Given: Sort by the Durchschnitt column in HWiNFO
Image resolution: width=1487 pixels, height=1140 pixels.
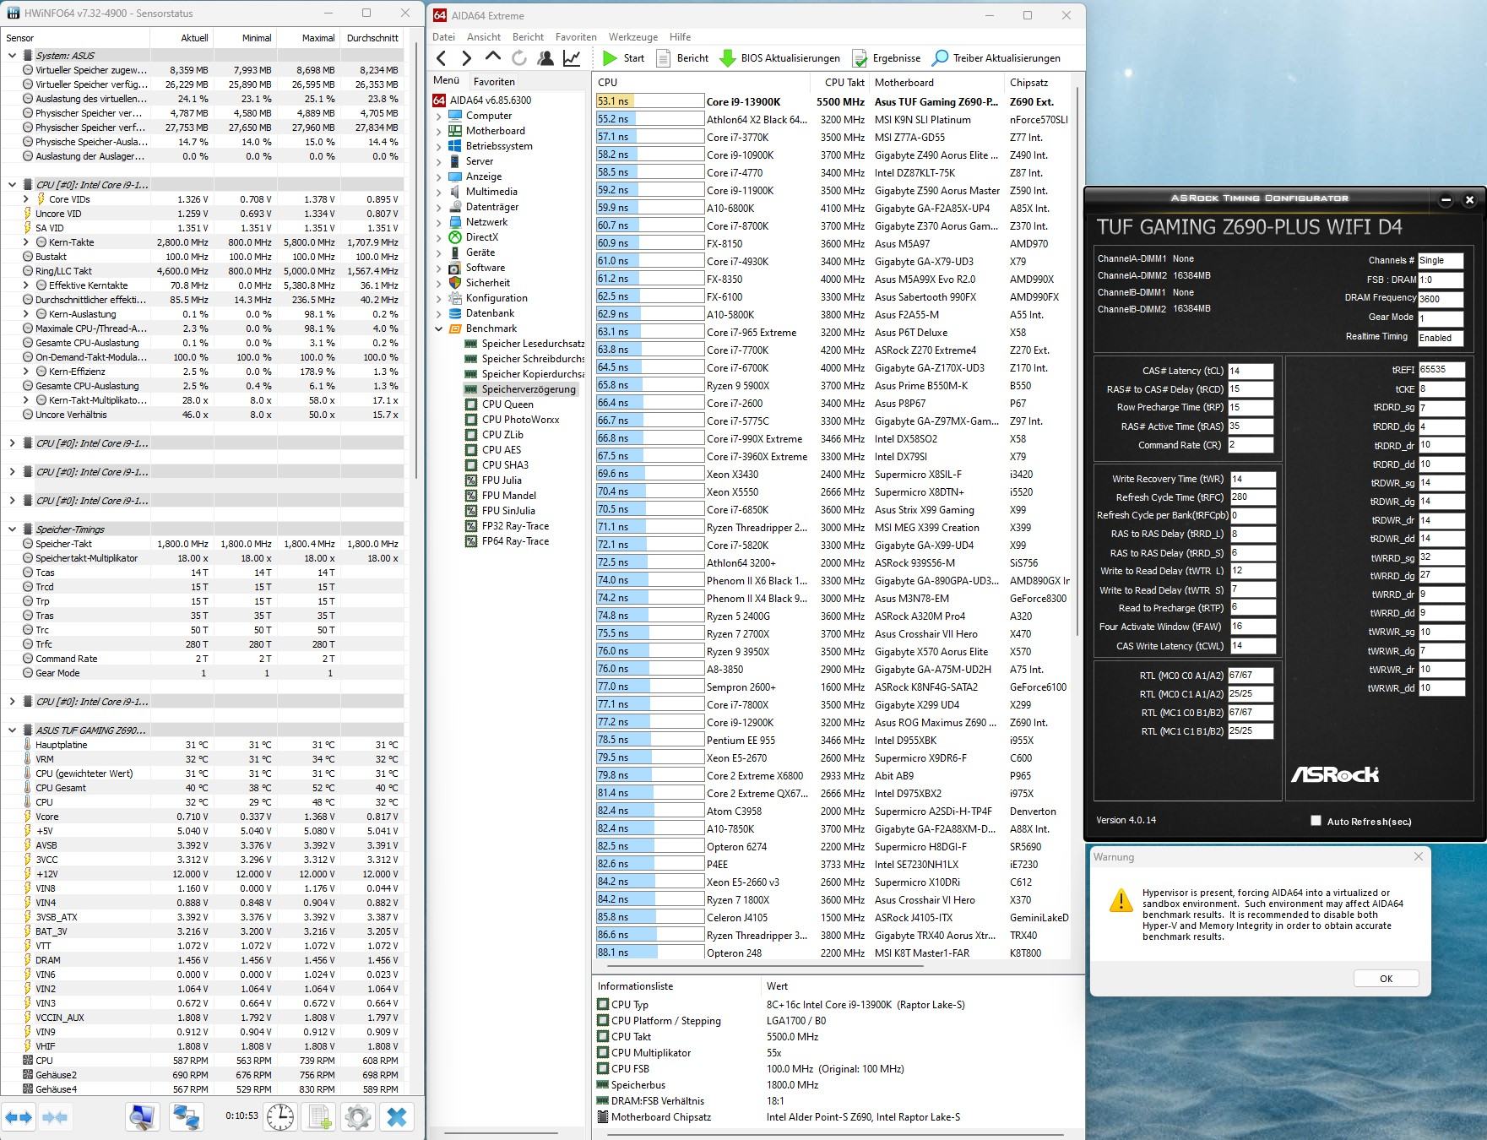Looking at the screenshot, I should tap(372, 38).
